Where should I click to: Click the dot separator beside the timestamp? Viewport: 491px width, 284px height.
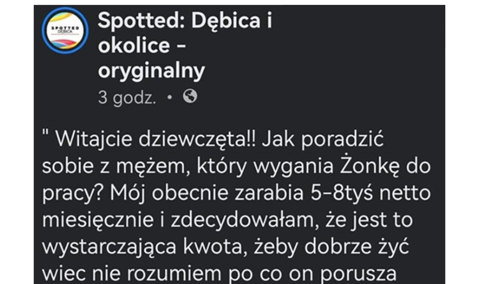tap(169, 97)
